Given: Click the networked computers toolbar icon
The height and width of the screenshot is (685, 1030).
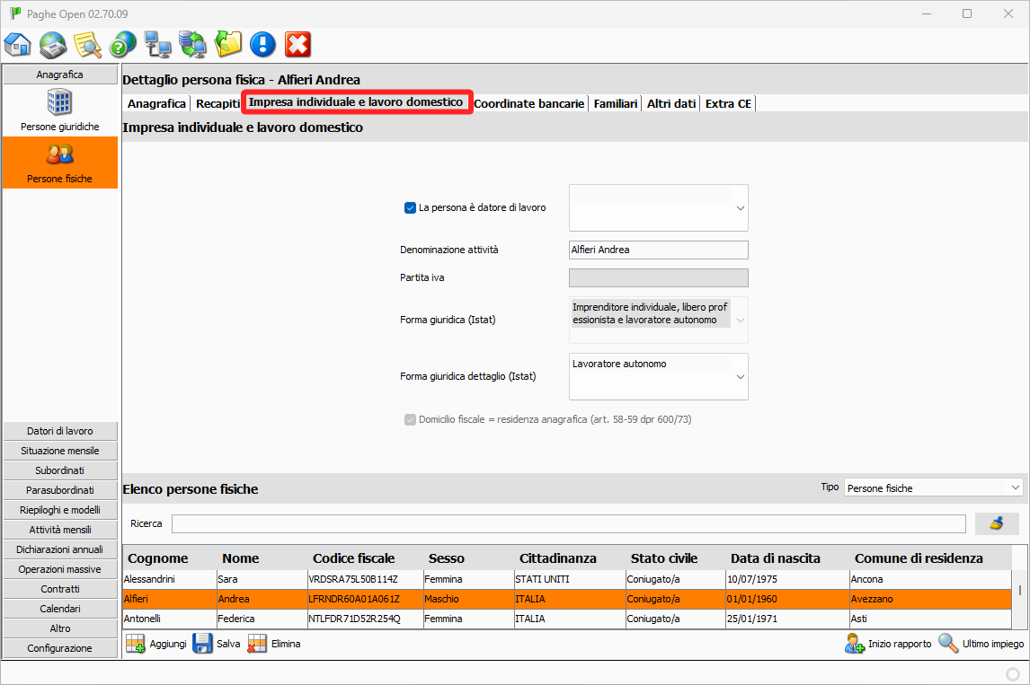Looking at the screenshot, I should [x=157, y=44].
